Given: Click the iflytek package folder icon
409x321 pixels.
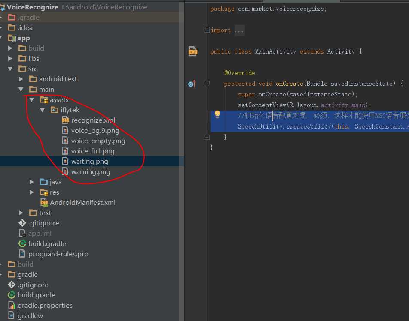Looking at the screenshot, I should coord(55,110).
